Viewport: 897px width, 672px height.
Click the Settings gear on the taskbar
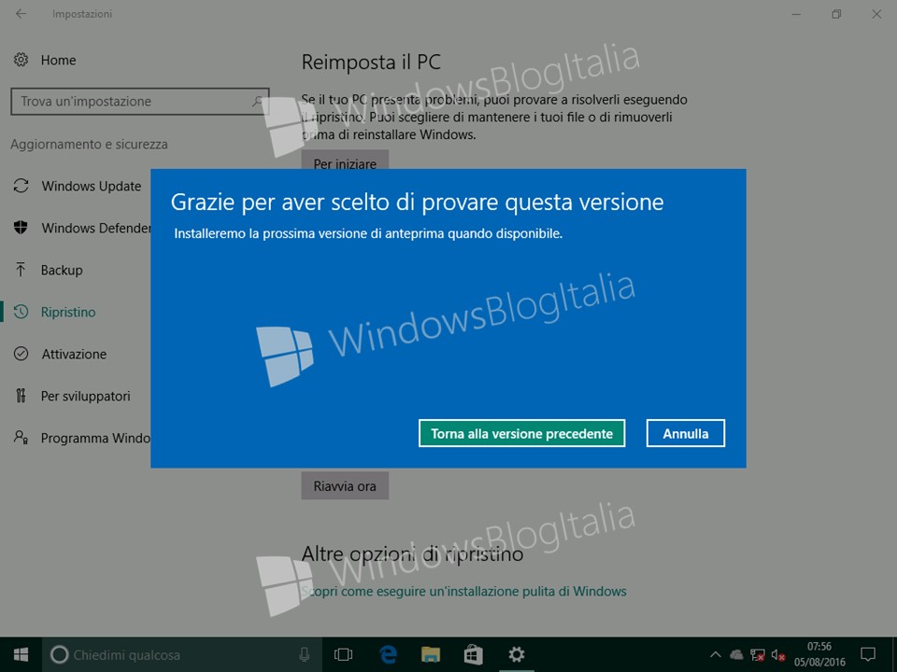[x=516, y=654]
